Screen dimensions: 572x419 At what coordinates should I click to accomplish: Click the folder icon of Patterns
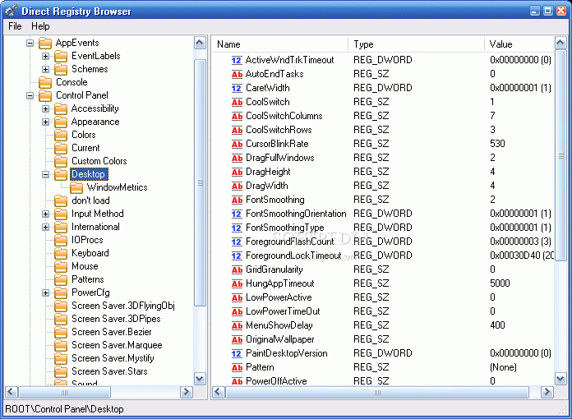(x=61, y=279)
